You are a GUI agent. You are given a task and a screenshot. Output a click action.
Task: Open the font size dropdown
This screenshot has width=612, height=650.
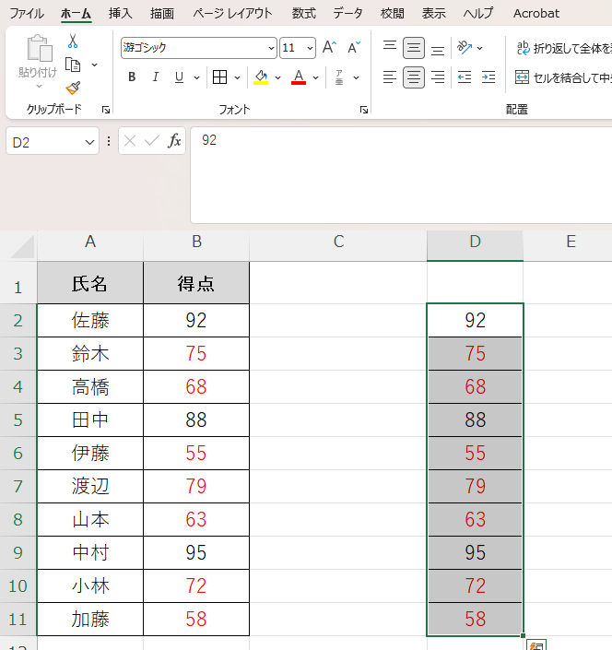[x=310, y=48]
